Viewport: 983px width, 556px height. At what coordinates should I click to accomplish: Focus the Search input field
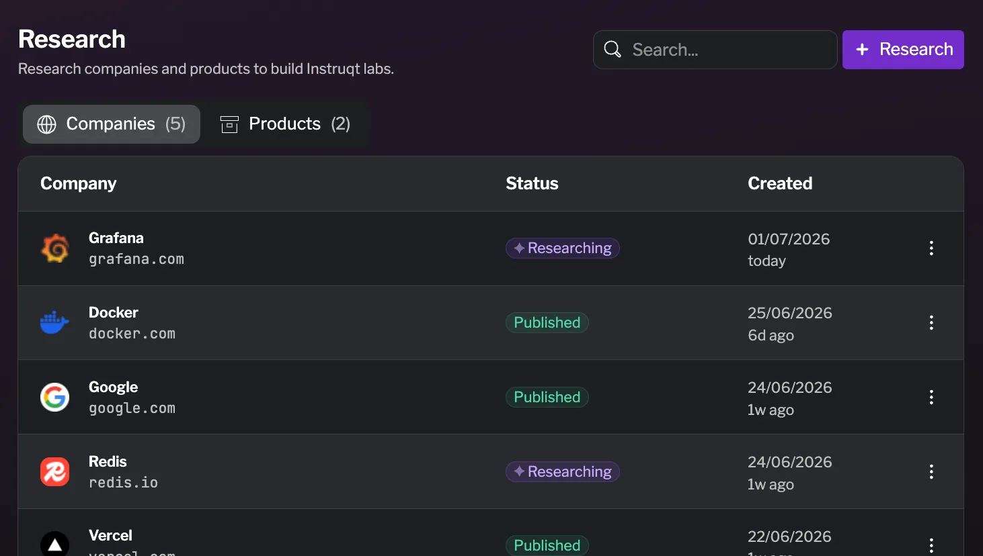click(715, 50)
